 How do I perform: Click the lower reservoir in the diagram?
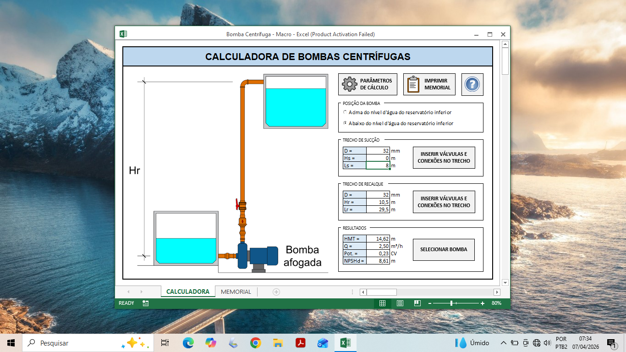coord(186,238)
